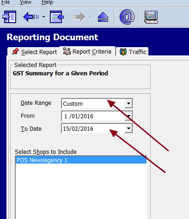Viewport: 189px width, 219px height.
Task: Open the back arrow history dropdown
Action: [x=44, y=17]
